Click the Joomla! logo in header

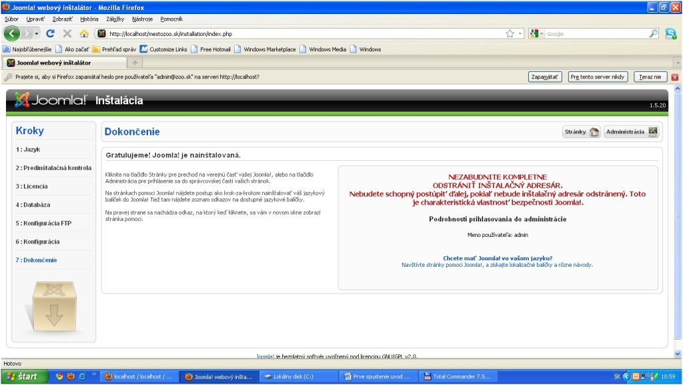51,100
